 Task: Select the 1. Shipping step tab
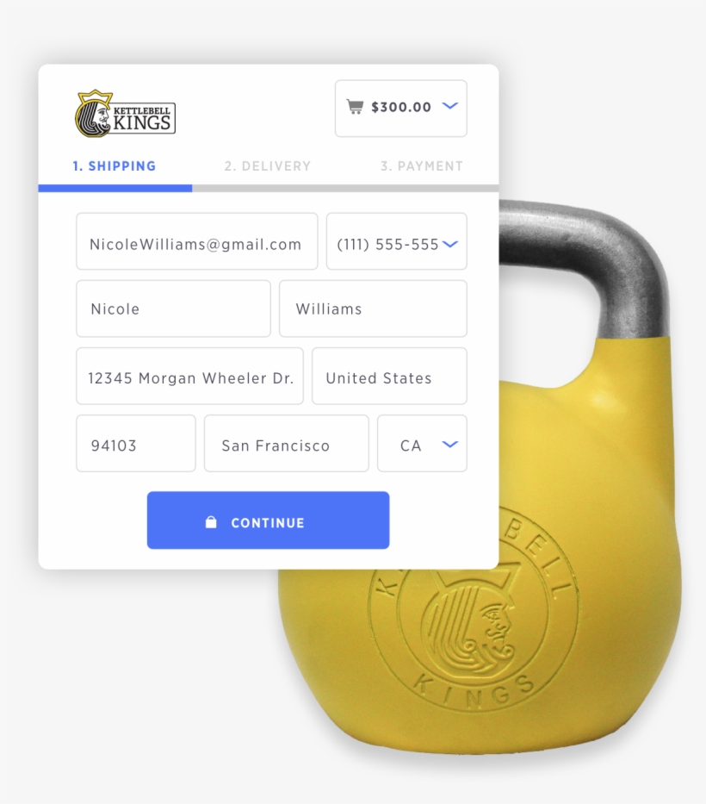(x=115, y=166)
